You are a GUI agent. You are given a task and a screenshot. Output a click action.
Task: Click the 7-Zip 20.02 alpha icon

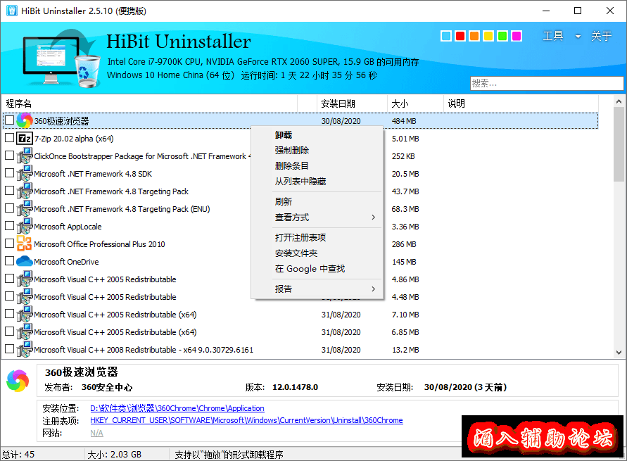click(x=25, y=139)
